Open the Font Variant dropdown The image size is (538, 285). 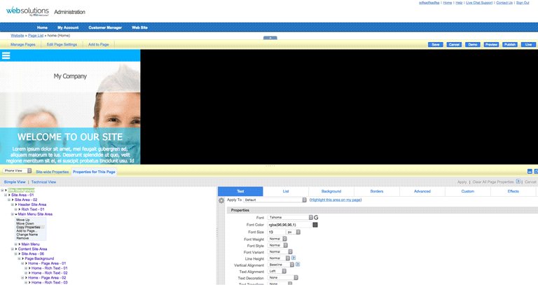(x=280, y=251)
